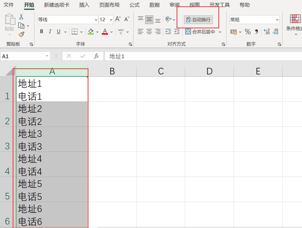Image resolution: width=302 pixels, height=228 pixels.
Task: Select the Format Painter brush
Action: click(21, 34)
